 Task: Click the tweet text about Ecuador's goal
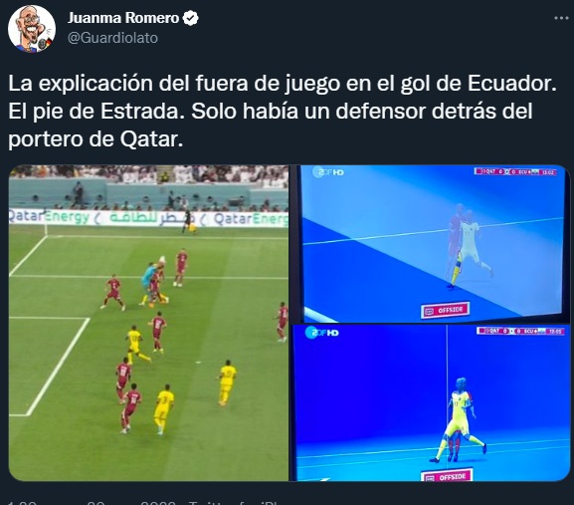point(283,111)
